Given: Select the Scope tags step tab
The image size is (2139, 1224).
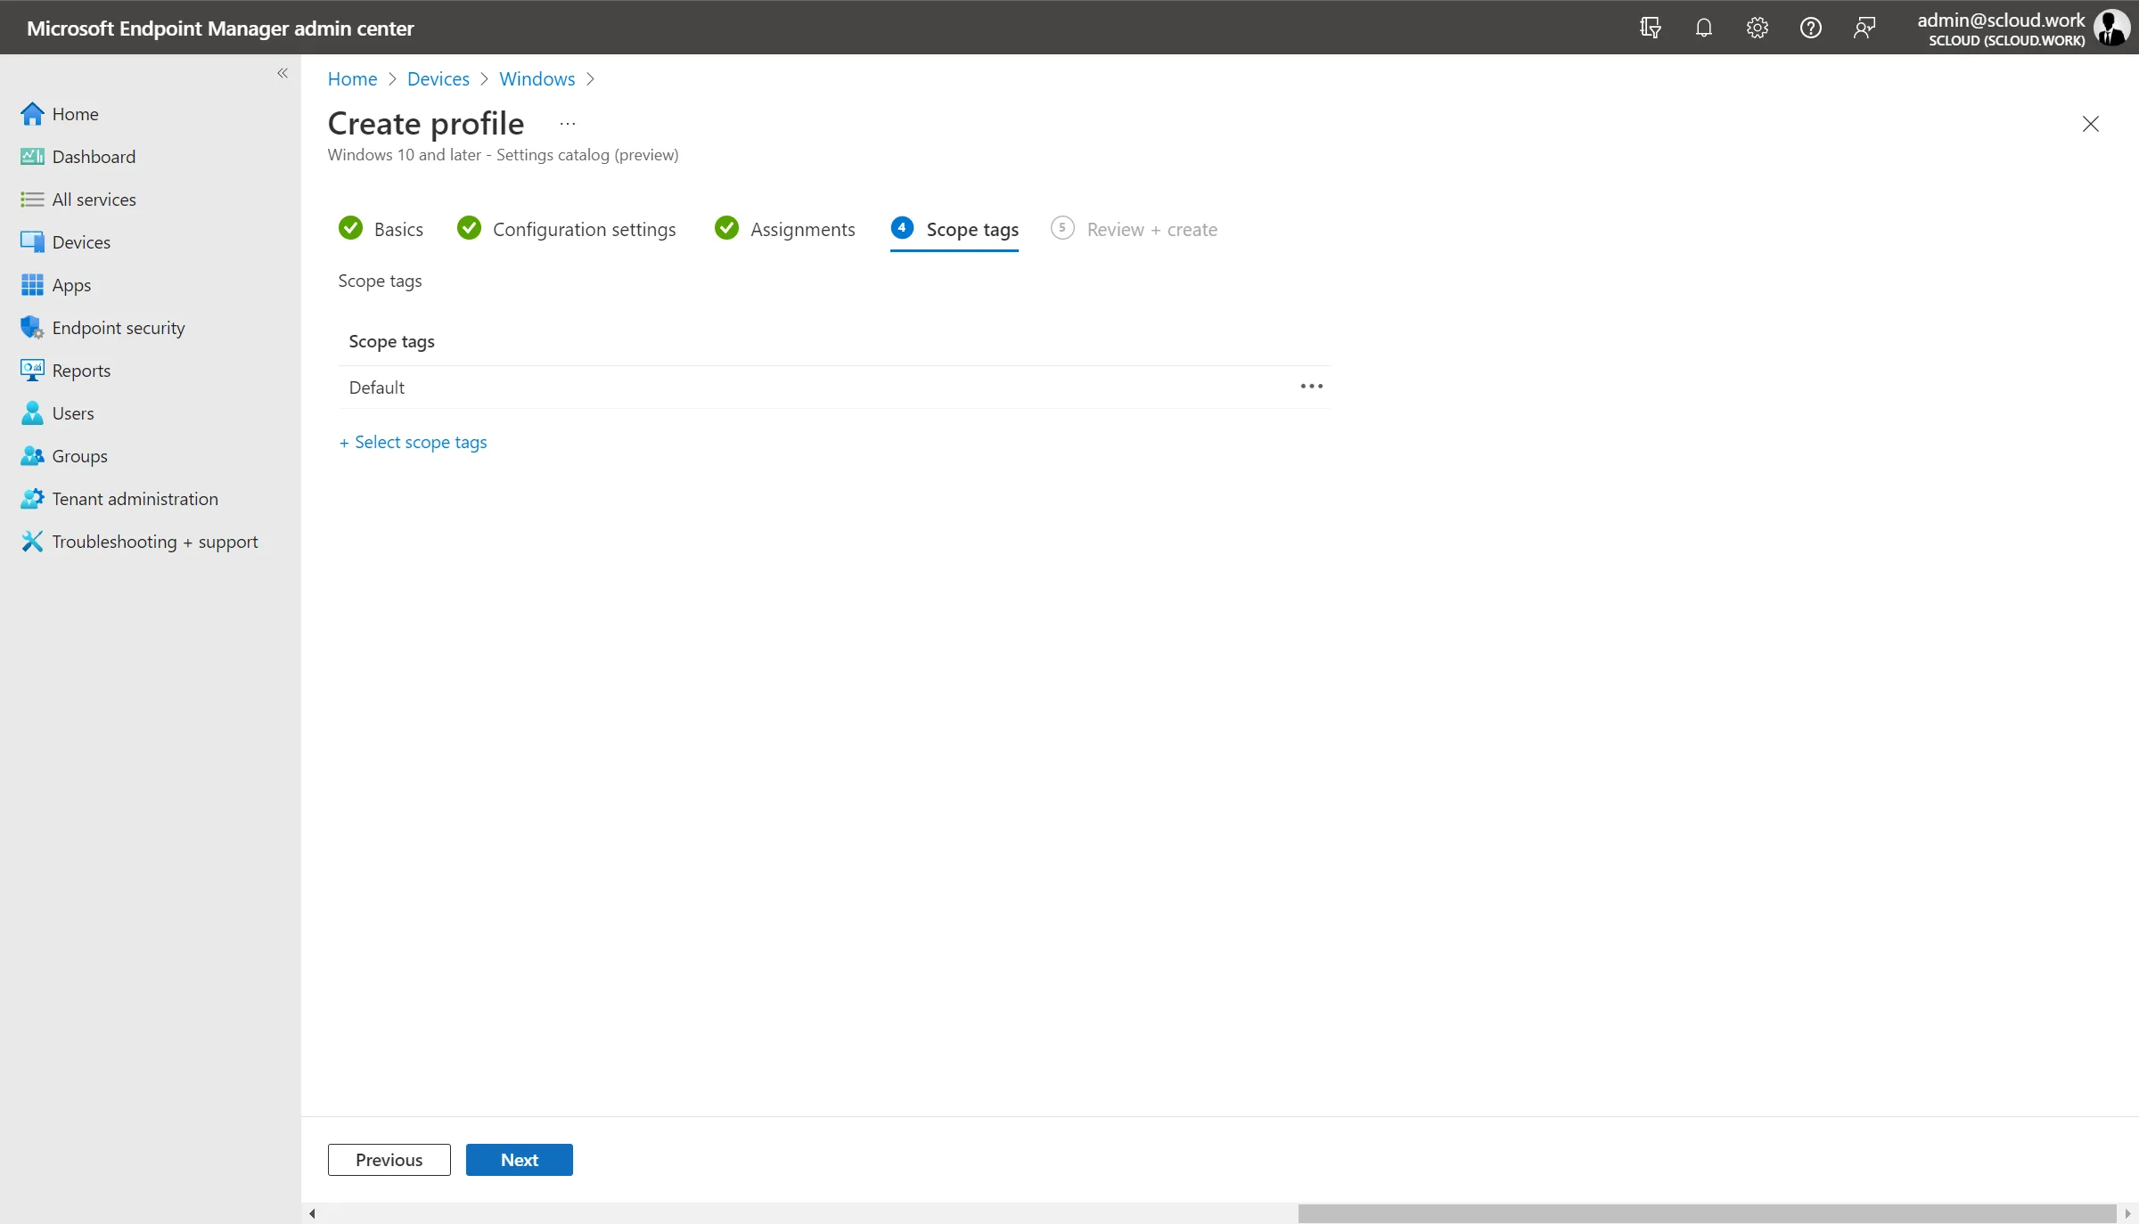Looking at the screenshot, I should pyautogui.click(x=955, y=230).
